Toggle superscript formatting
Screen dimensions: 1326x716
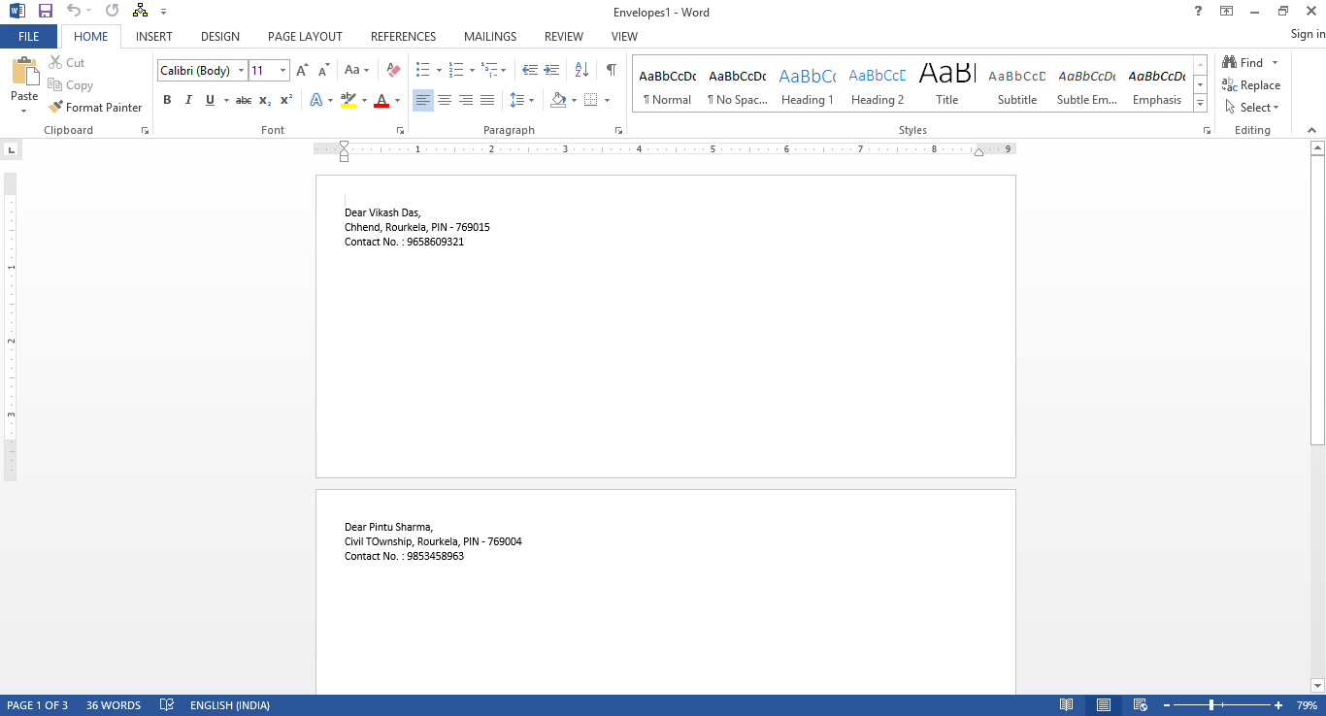pos(286,100)
